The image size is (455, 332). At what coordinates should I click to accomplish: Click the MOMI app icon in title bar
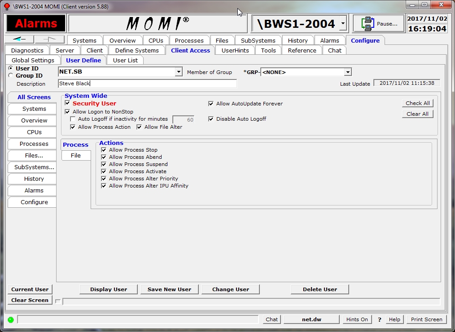[x=7, y=7]
